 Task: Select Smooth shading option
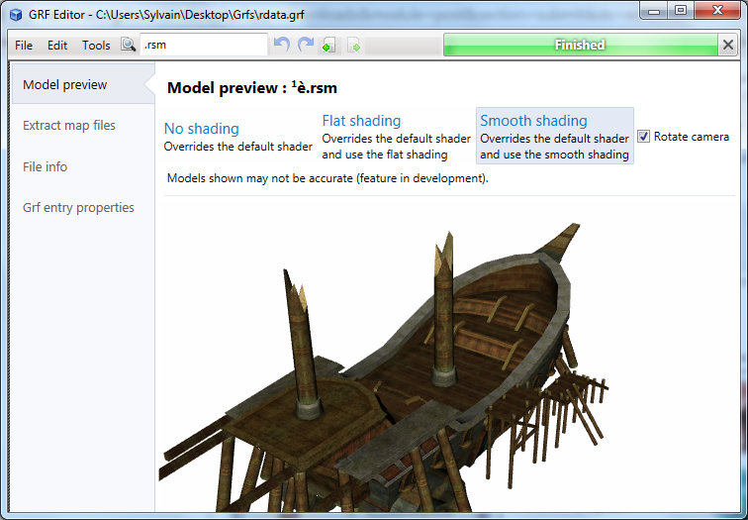(555, 136)
